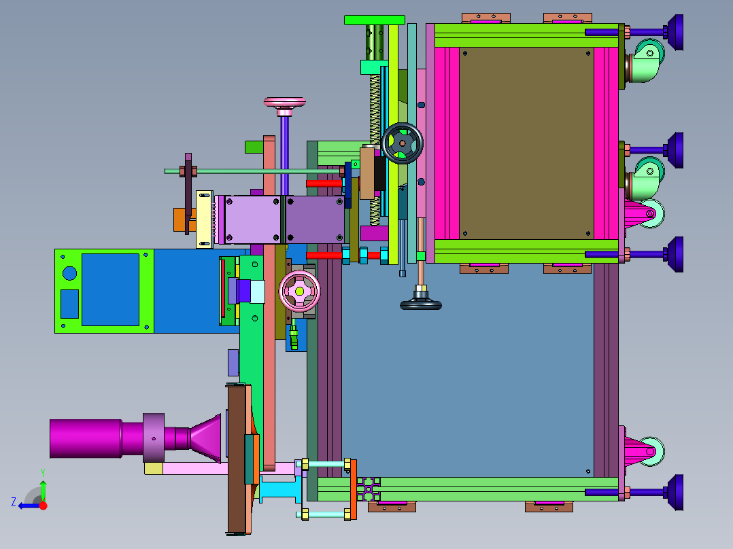
Task: Select the long salmon vertical bar
Action: tap(269, 303)
